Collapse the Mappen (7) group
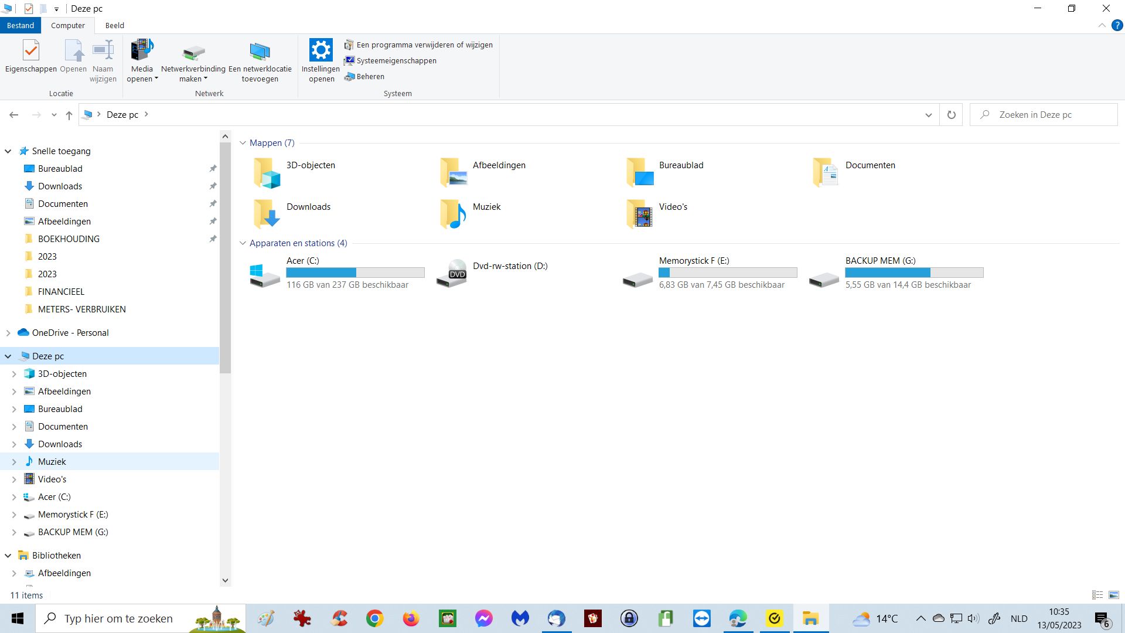 pyautogui.click(x=243, y=143)
